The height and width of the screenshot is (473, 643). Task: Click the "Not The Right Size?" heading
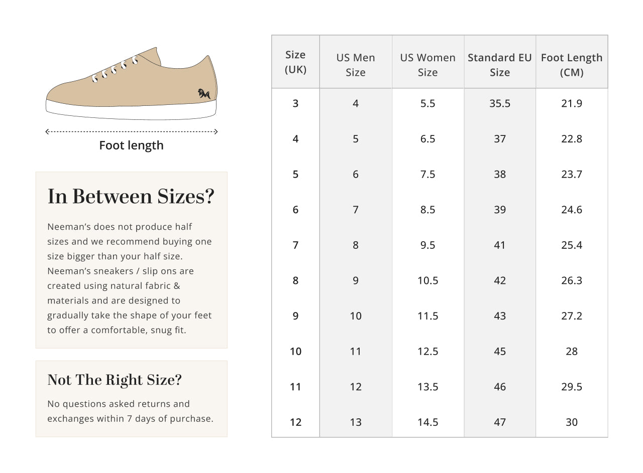click(x=115, y=380)
